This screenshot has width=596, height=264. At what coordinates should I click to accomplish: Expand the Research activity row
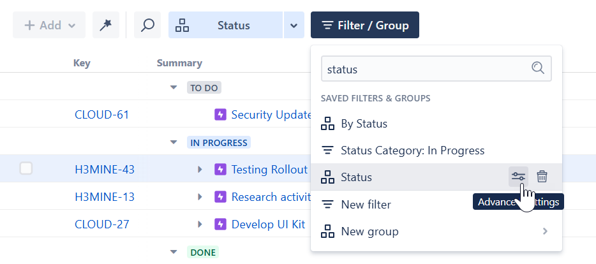tap(200, 197)
